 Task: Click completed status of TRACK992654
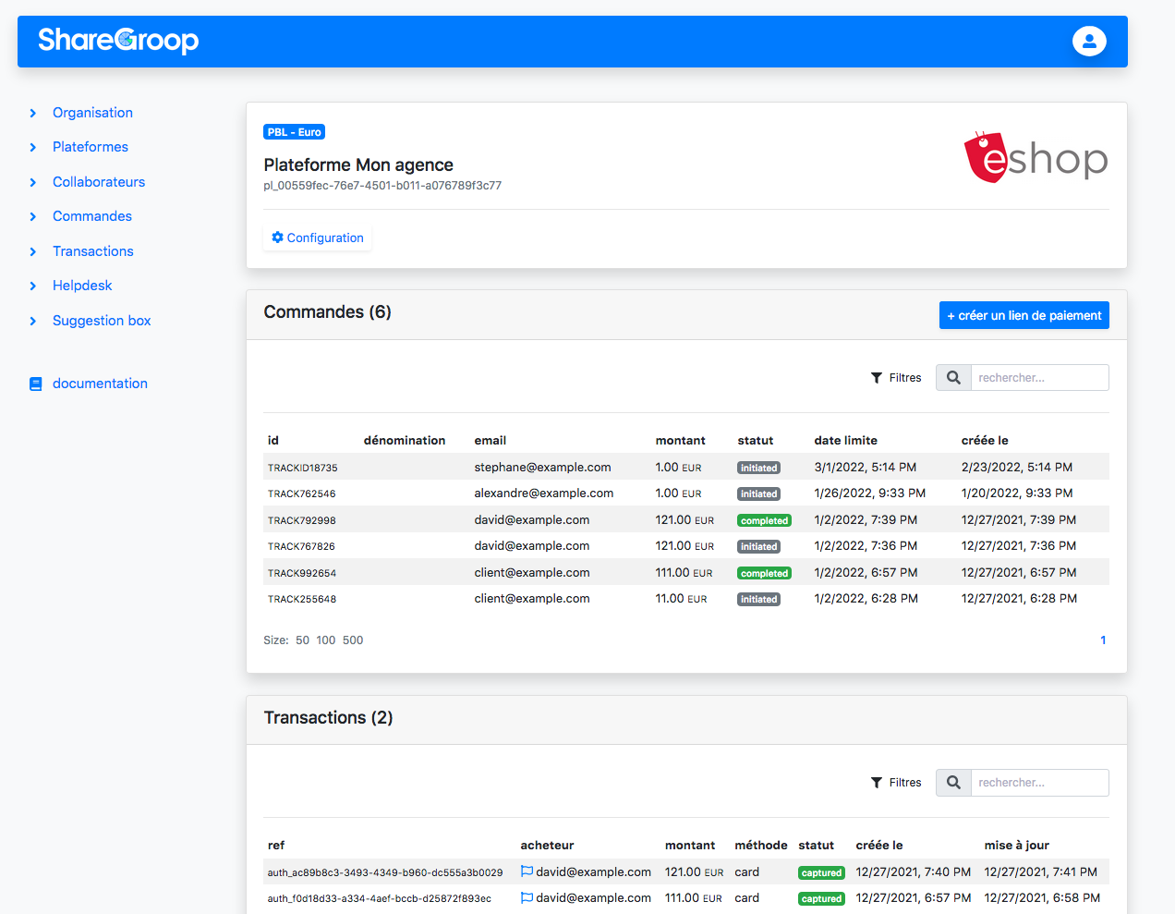pyautogui.click(x=764, y=573)
